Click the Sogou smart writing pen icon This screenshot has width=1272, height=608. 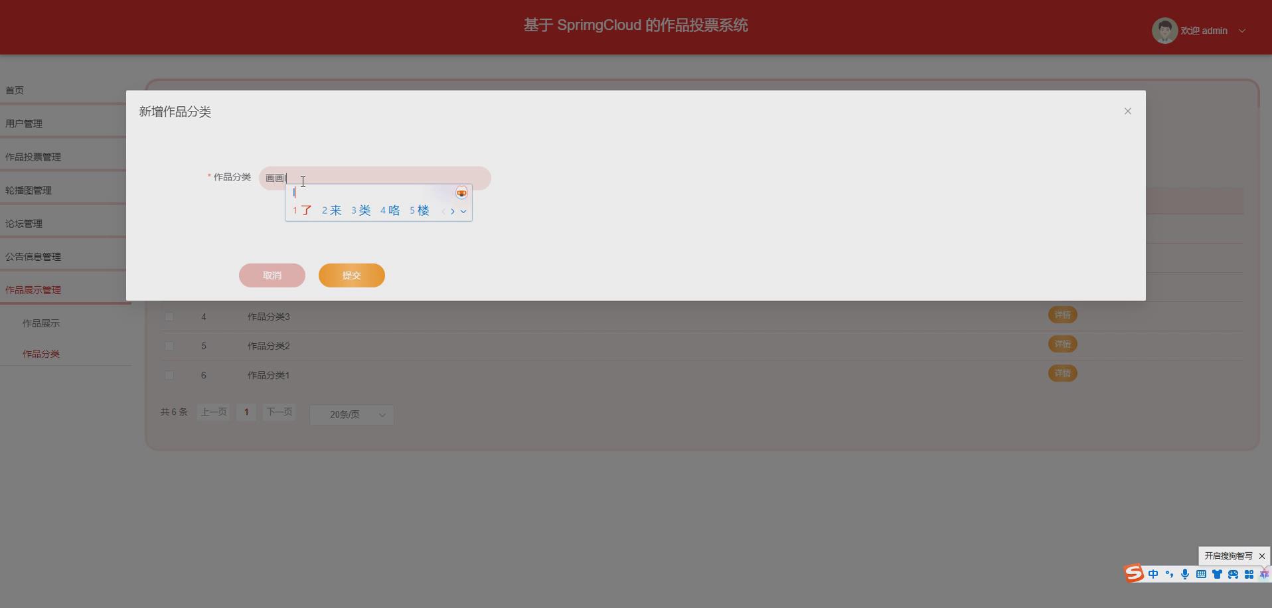point(1264,574)
